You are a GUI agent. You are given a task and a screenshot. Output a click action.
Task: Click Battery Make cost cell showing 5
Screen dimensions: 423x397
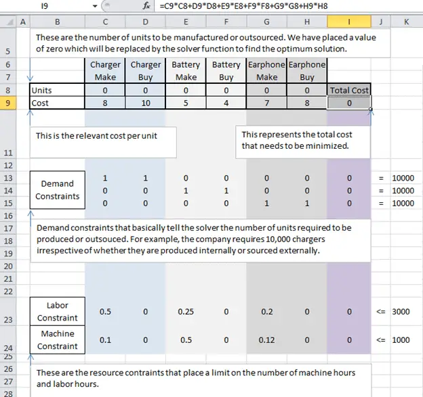[186, 103]
